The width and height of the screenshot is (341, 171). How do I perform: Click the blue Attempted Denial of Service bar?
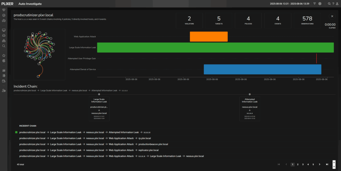click(x=262, y=69)
